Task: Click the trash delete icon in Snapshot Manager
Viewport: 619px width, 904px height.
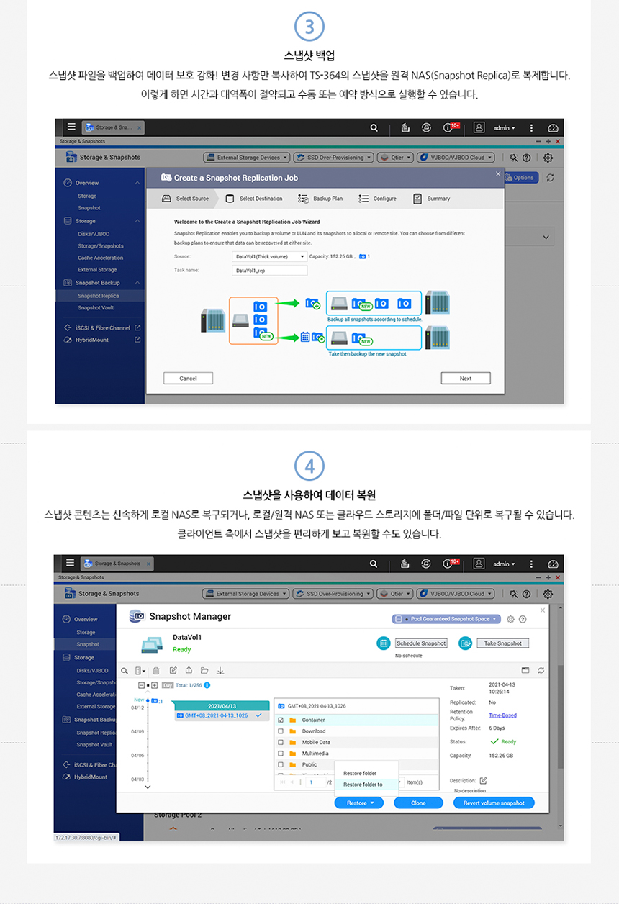Action: click(x=156, y=670)
